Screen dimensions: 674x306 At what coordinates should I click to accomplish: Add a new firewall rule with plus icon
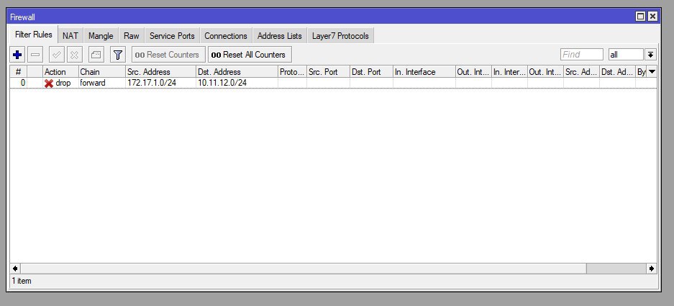pos(18,55)
